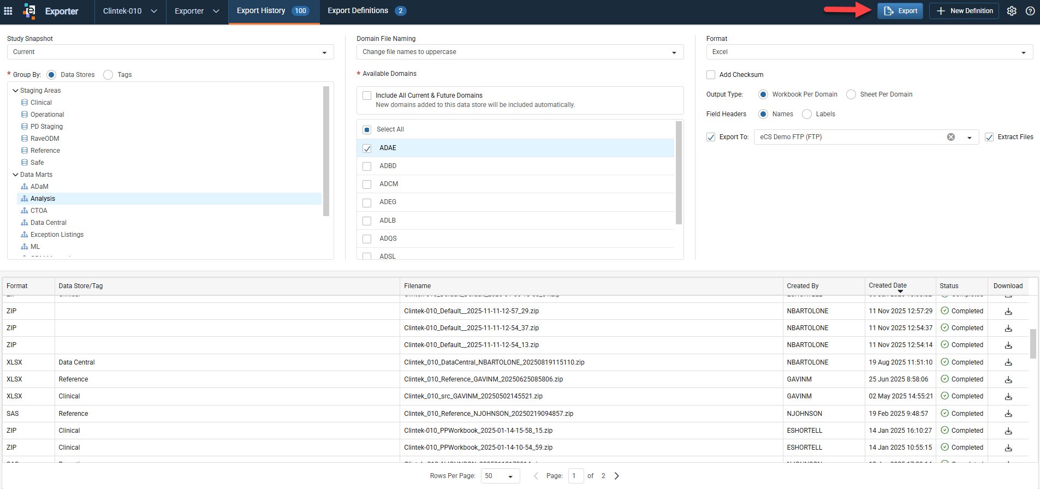Select the Exception Listings mart icon
This screenshot has width=1040, height=489.
coord(25,235)
